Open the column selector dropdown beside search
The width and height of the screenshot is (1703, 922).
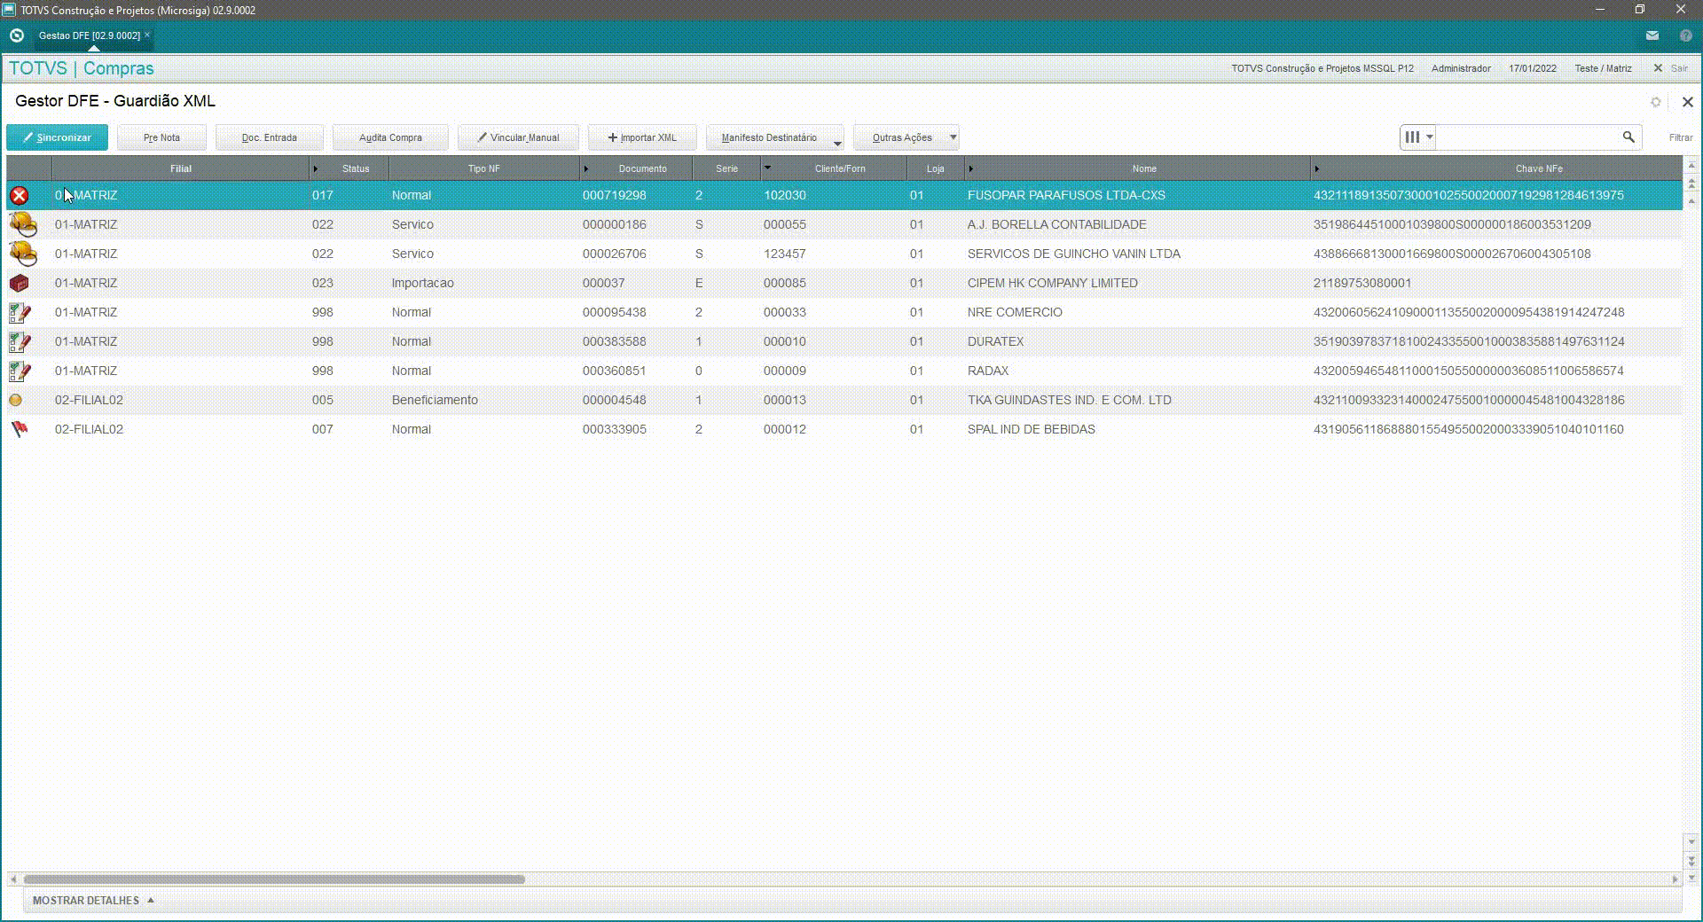click(1418, 137)
